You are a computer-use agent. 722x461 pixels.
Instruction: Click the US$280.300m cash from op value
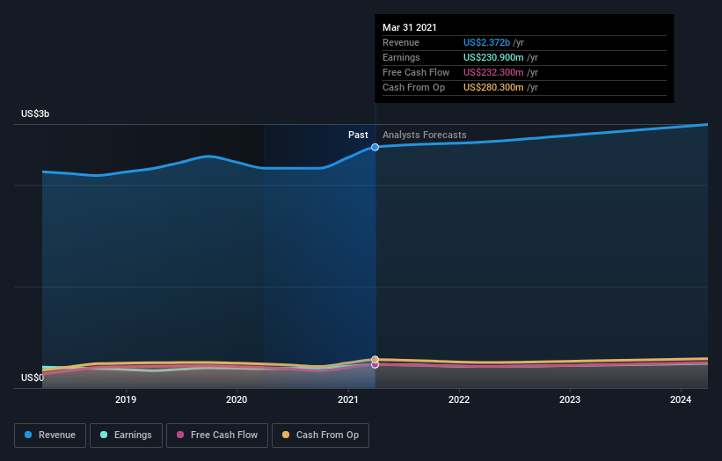(x=493, y=87)
